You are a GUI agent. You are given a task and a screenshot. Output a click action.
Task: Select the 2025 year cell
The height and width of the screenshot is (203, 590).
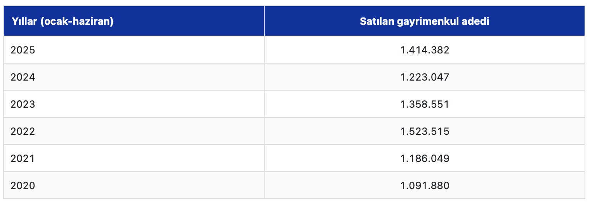(23, 50)
